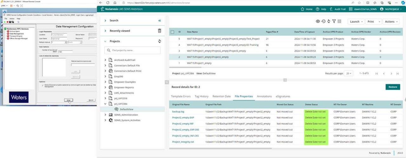Open browser settings ellipsis menu

pyautogui.click(x=396, y=2)
